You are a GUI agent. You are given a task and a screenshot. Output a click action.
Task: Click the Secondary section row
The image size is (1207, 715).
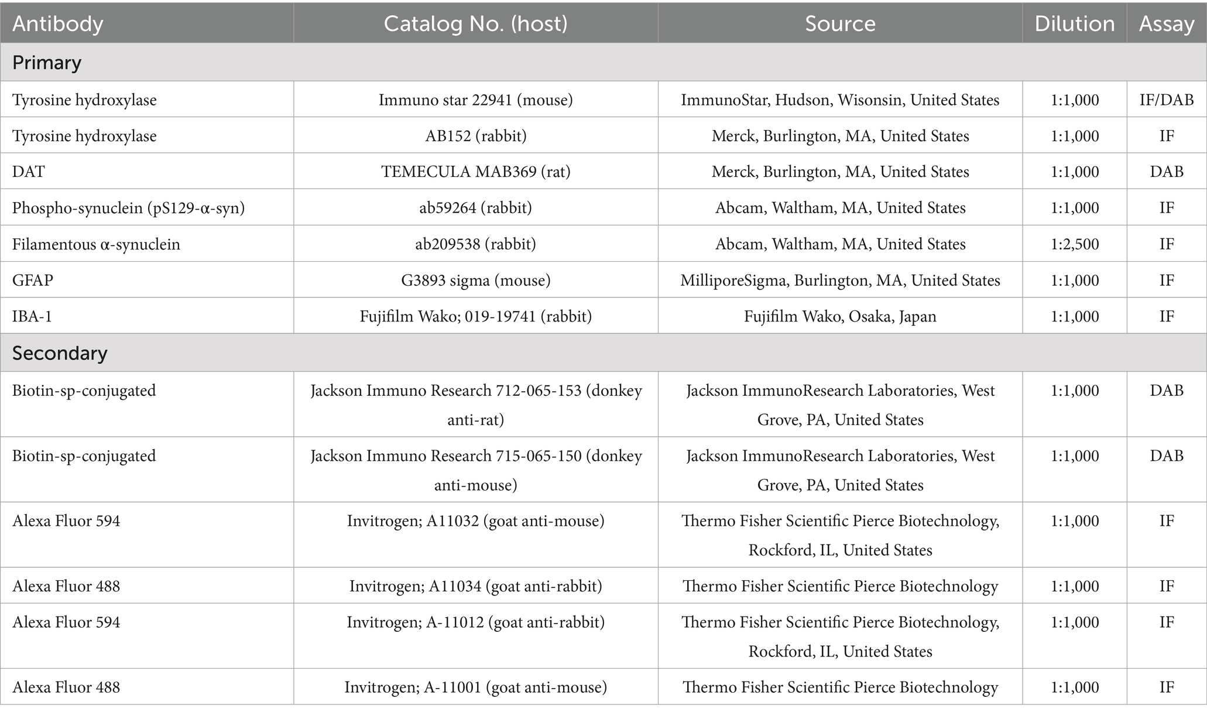60,353
